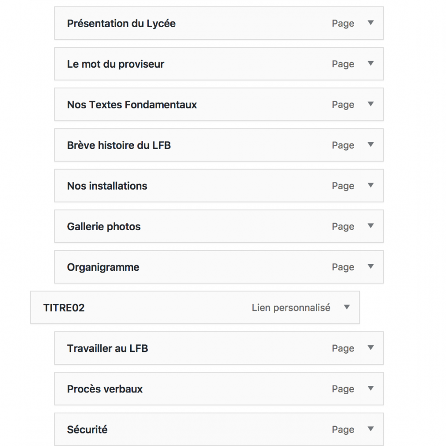Select the TITRE02 top-level menu item
The width and height of the screenshot is (446, 446).
[x=64, y=308]
